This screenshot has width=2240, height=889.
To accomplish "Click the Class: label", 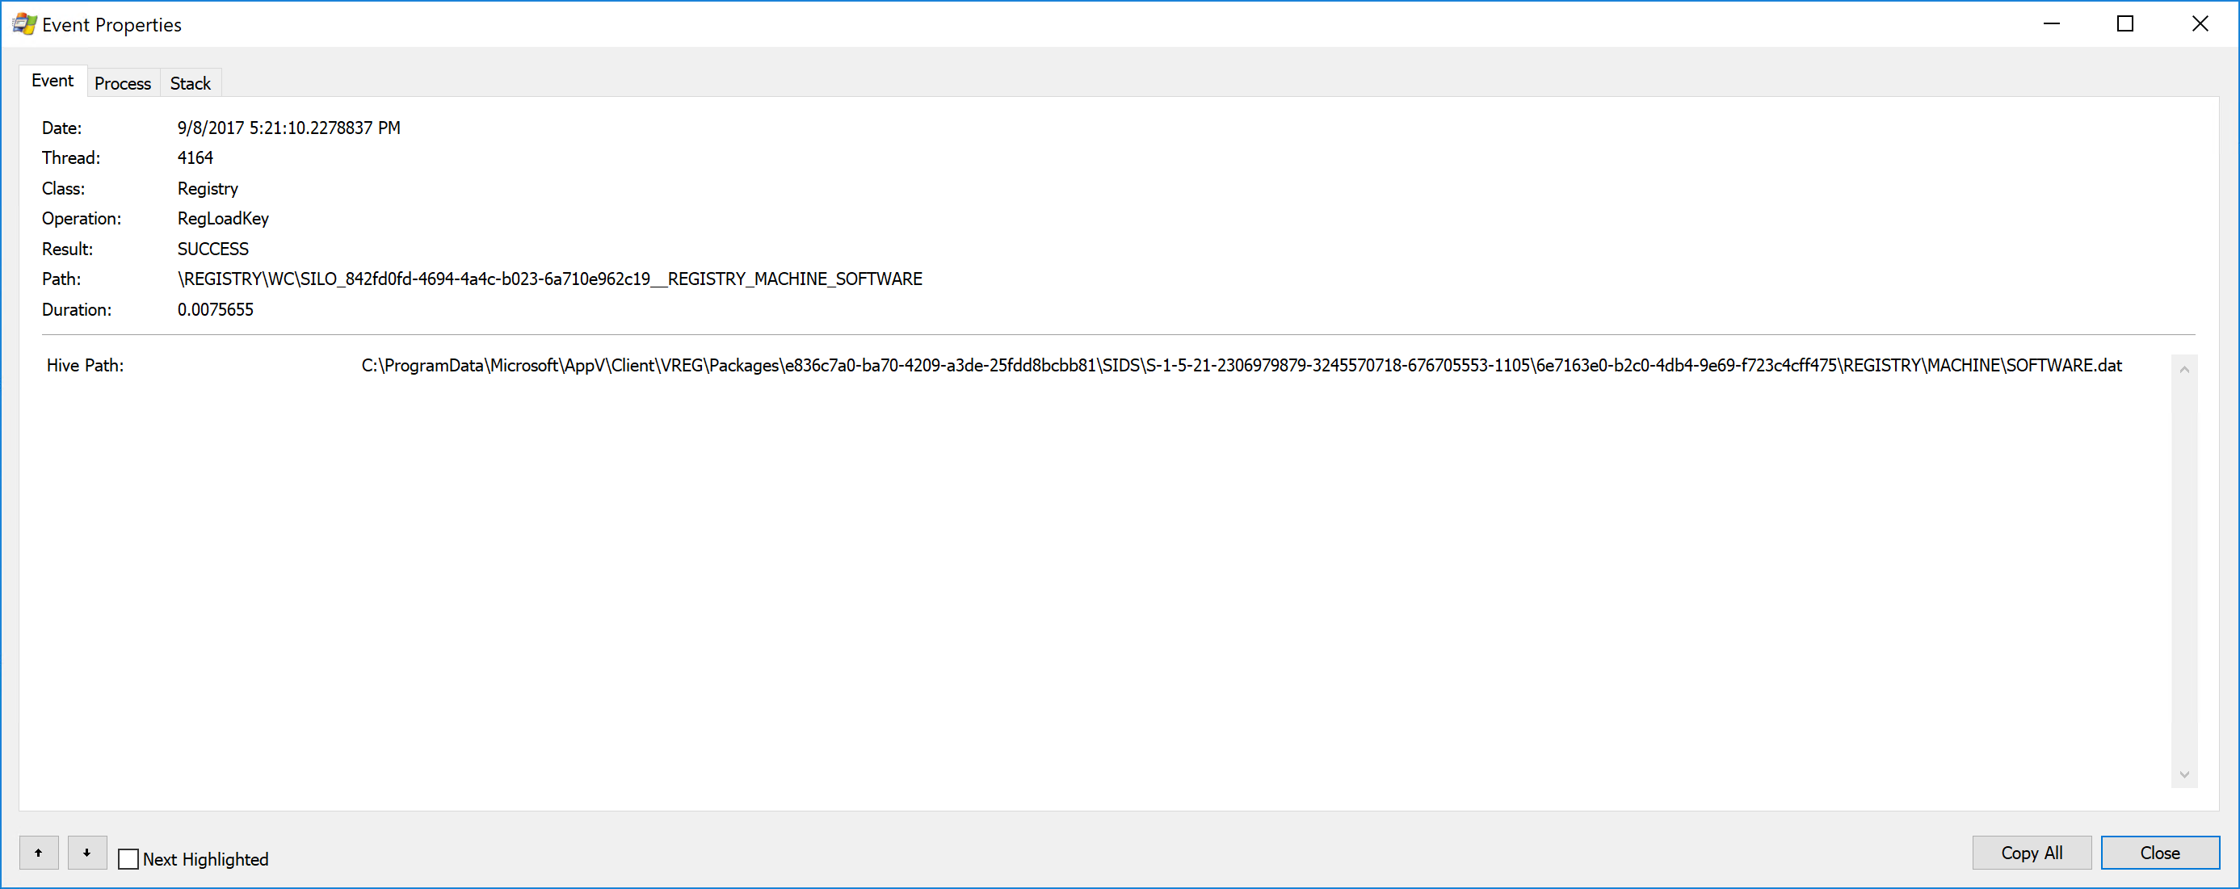I will [64, 189].
